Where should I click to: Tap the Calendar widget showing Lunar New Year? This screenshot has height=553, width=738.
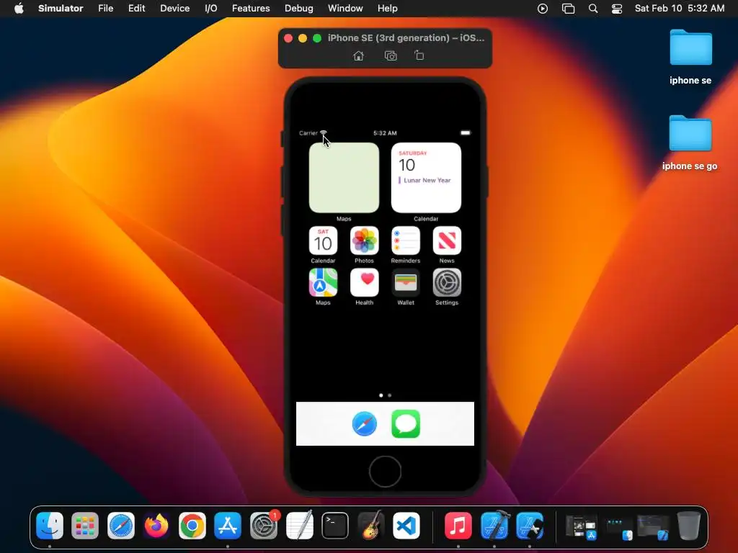426,178
